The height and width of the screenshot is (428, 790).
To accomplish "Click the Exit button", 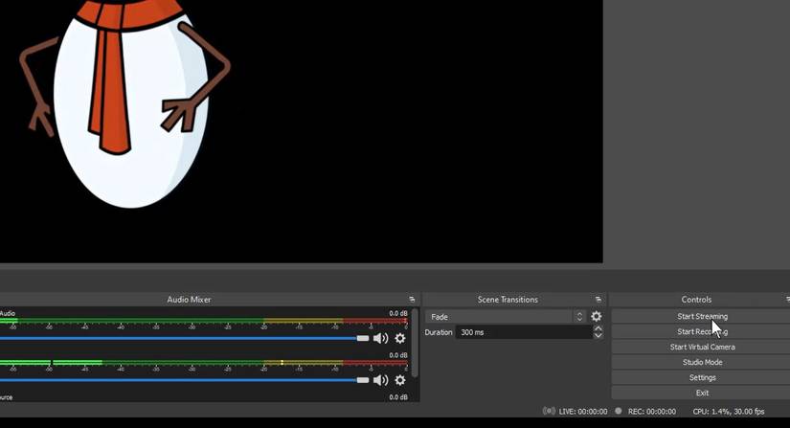I will click(x=702, y=393).
